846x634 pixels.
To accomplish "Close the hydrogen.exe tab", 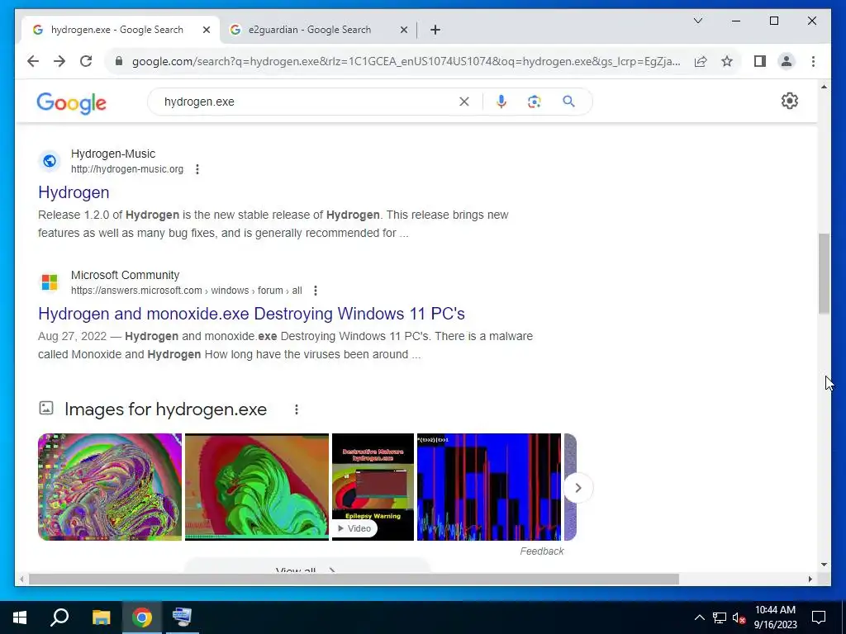I will coord(206,30).
